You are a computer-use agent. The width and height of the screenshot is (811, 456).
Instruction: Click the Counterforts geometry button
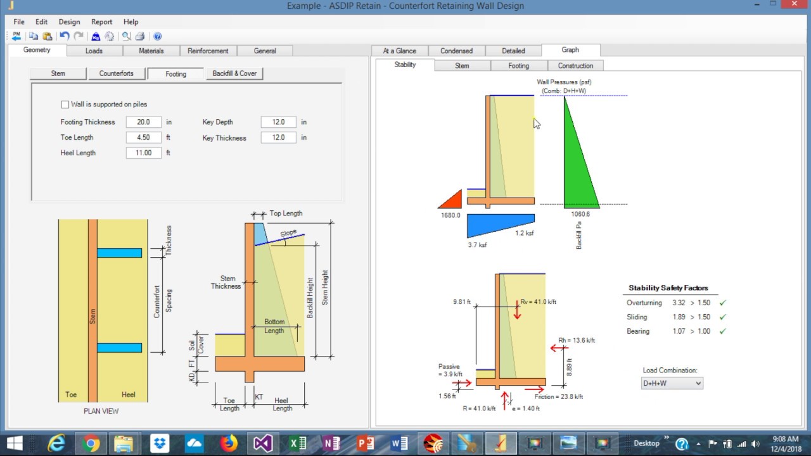coord(116,73)
